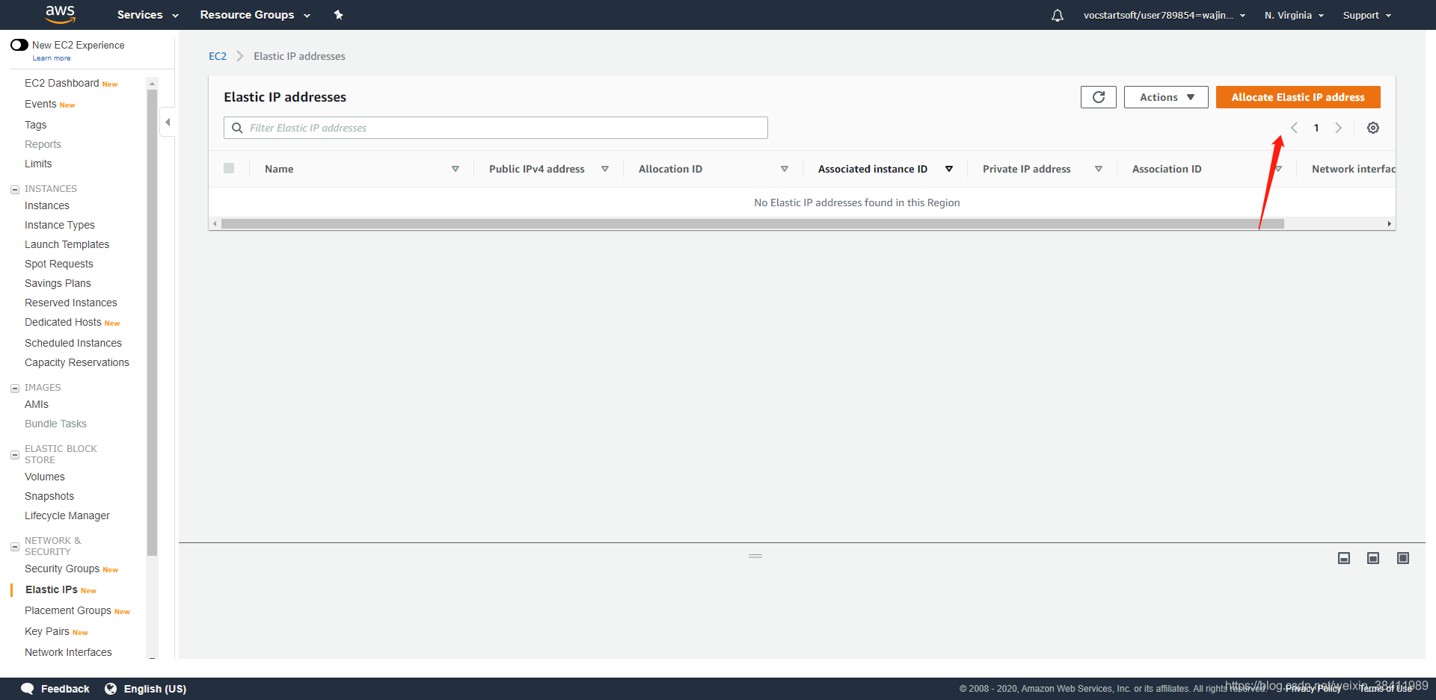
Task: Open Launch Templates in sidebar
Action: [x=67, y=244]
